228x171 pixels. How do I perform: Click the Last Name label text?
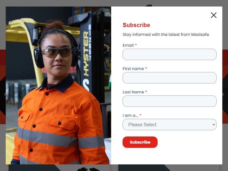[x=133, y=92]
